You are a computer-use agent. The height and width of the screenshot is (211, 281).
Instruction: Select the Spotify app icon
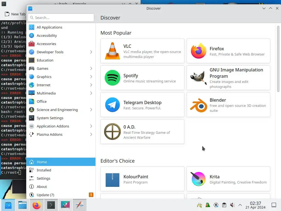[x=112, y=78]
